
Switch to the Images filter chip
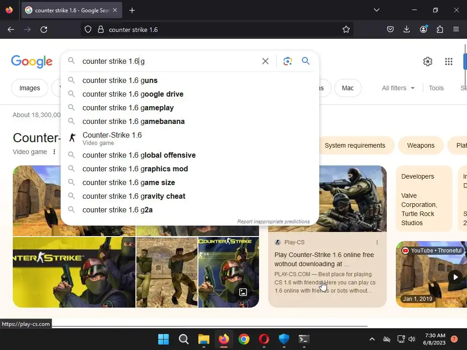point(30,88)
